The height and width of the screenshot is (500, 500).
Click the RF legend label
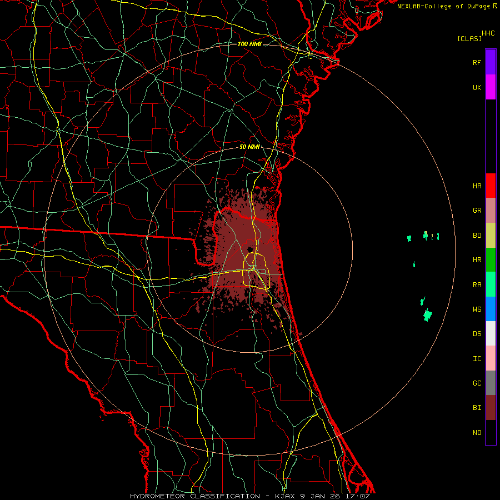(x=477, y=62)
